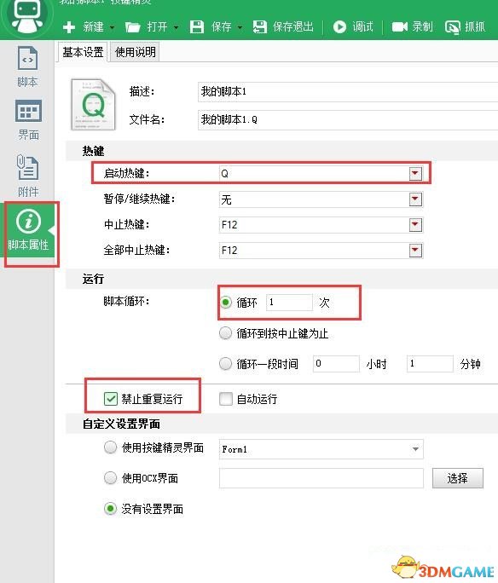
Task: Expand the 启动热键 dropdown arrow
Action: point(415,173)
